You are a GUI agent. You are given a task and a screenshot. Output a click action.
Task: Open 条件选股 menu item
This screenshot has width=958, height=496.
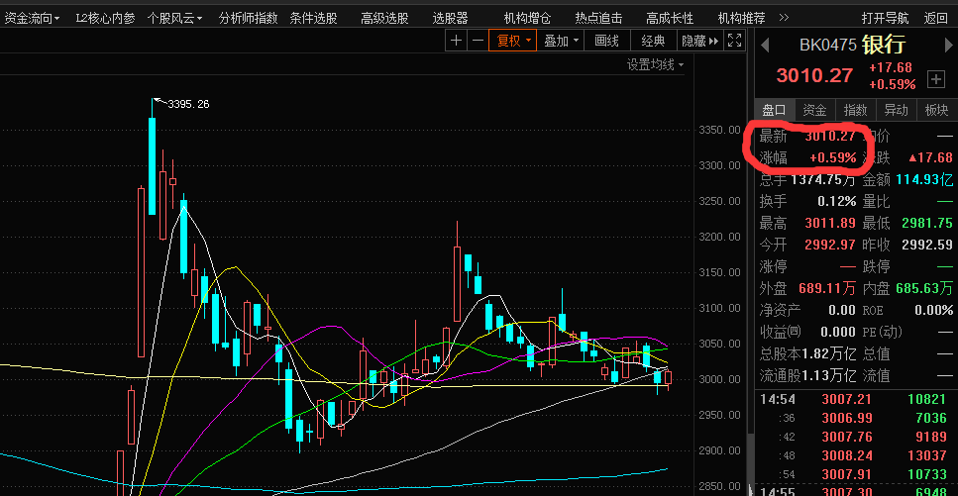tap(313, 19)
